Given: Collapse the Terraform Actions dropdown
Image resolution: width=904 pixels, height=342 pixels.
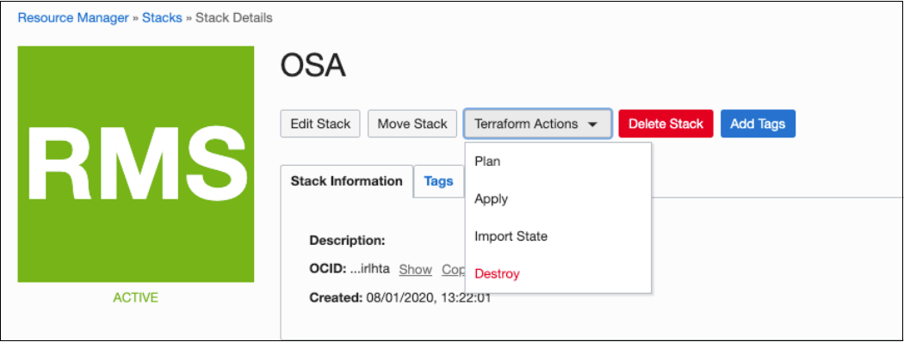Looking at the screenshot, I should pos(537,124).
